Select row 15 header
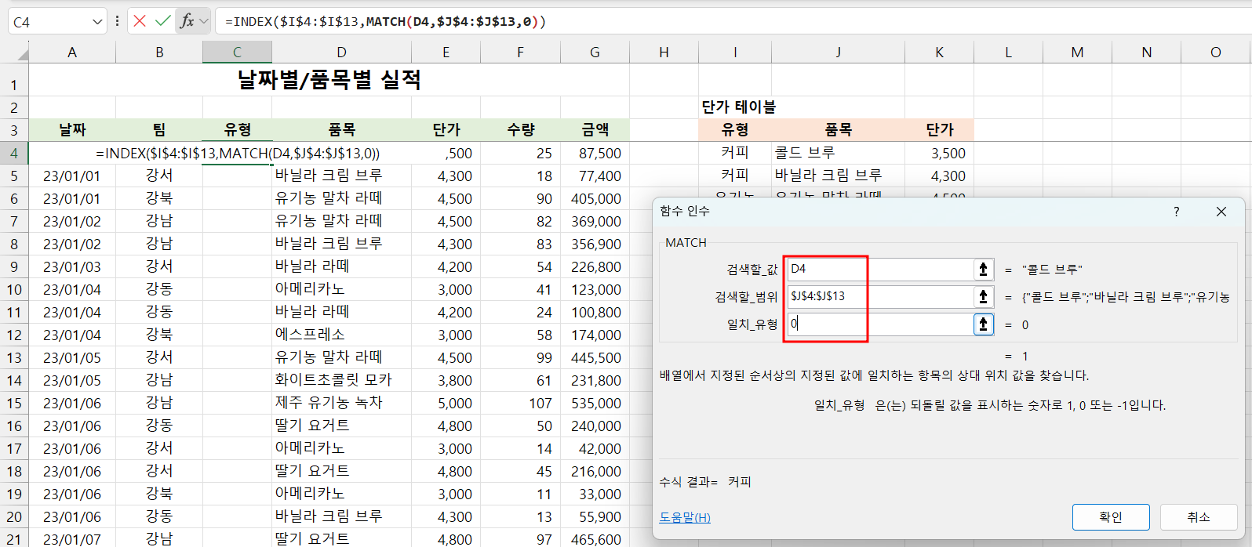The width and height of the screenshot is (1252, 547). point(14,404)
